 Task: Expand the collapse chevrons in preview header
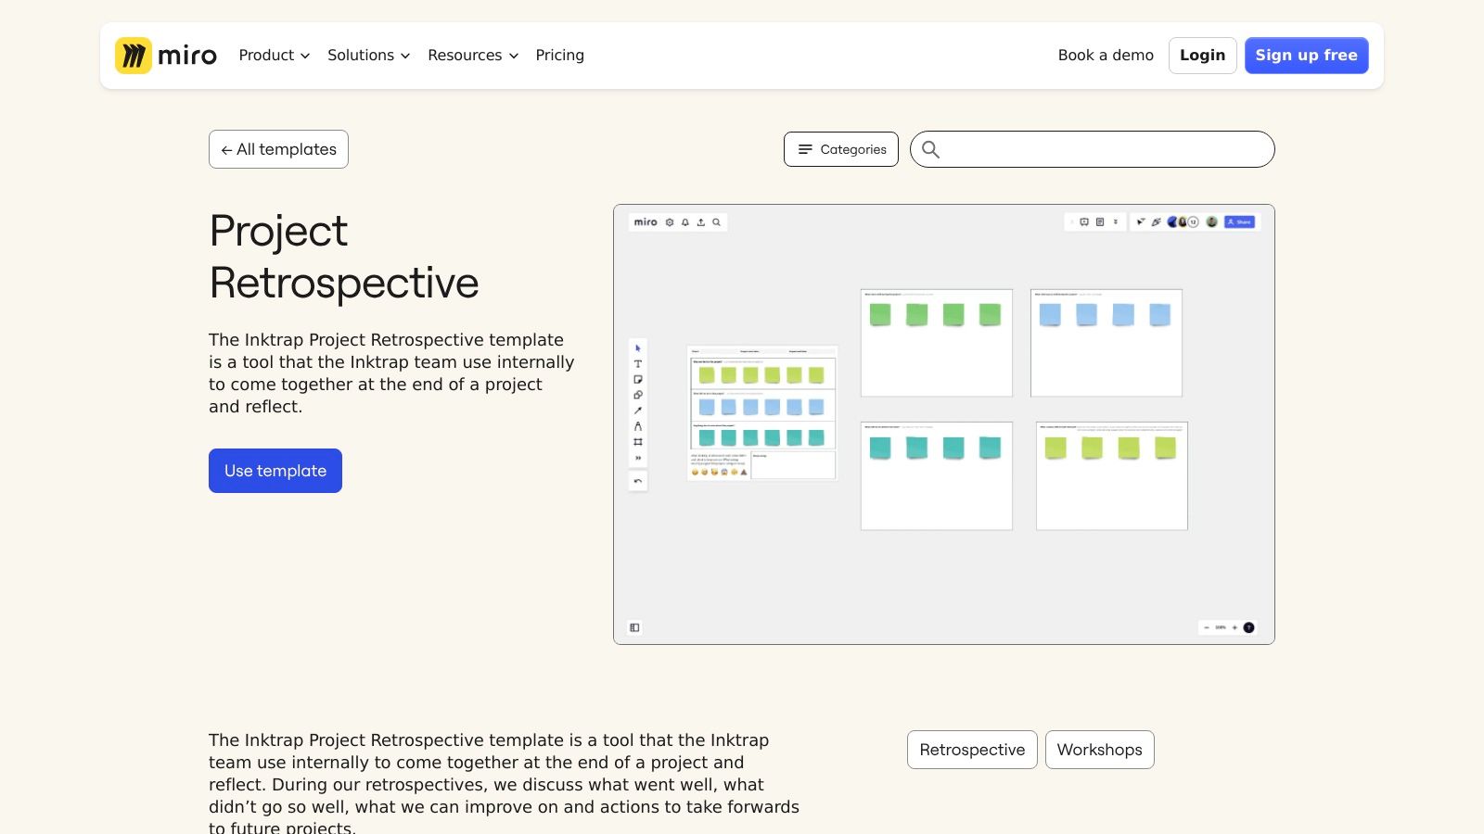click(1116, 222)
